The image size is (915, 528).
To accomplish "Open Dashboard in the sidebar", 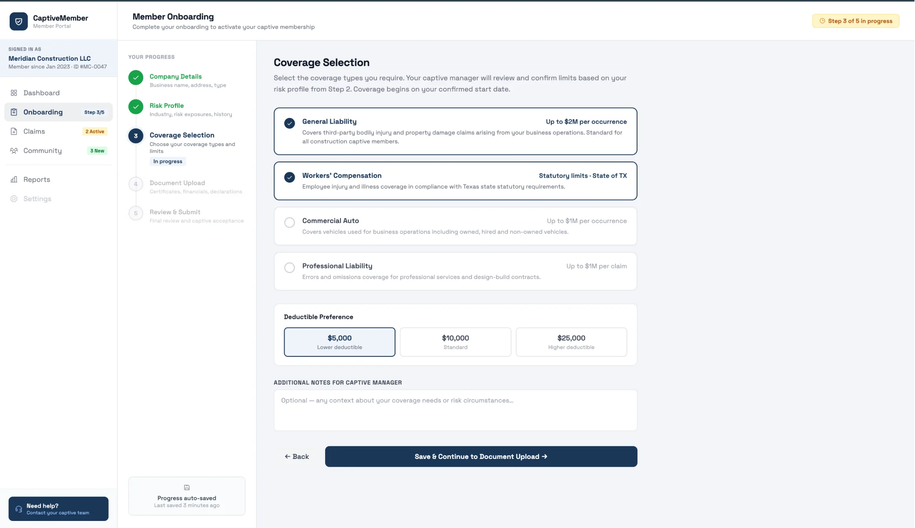I will 59,93.
